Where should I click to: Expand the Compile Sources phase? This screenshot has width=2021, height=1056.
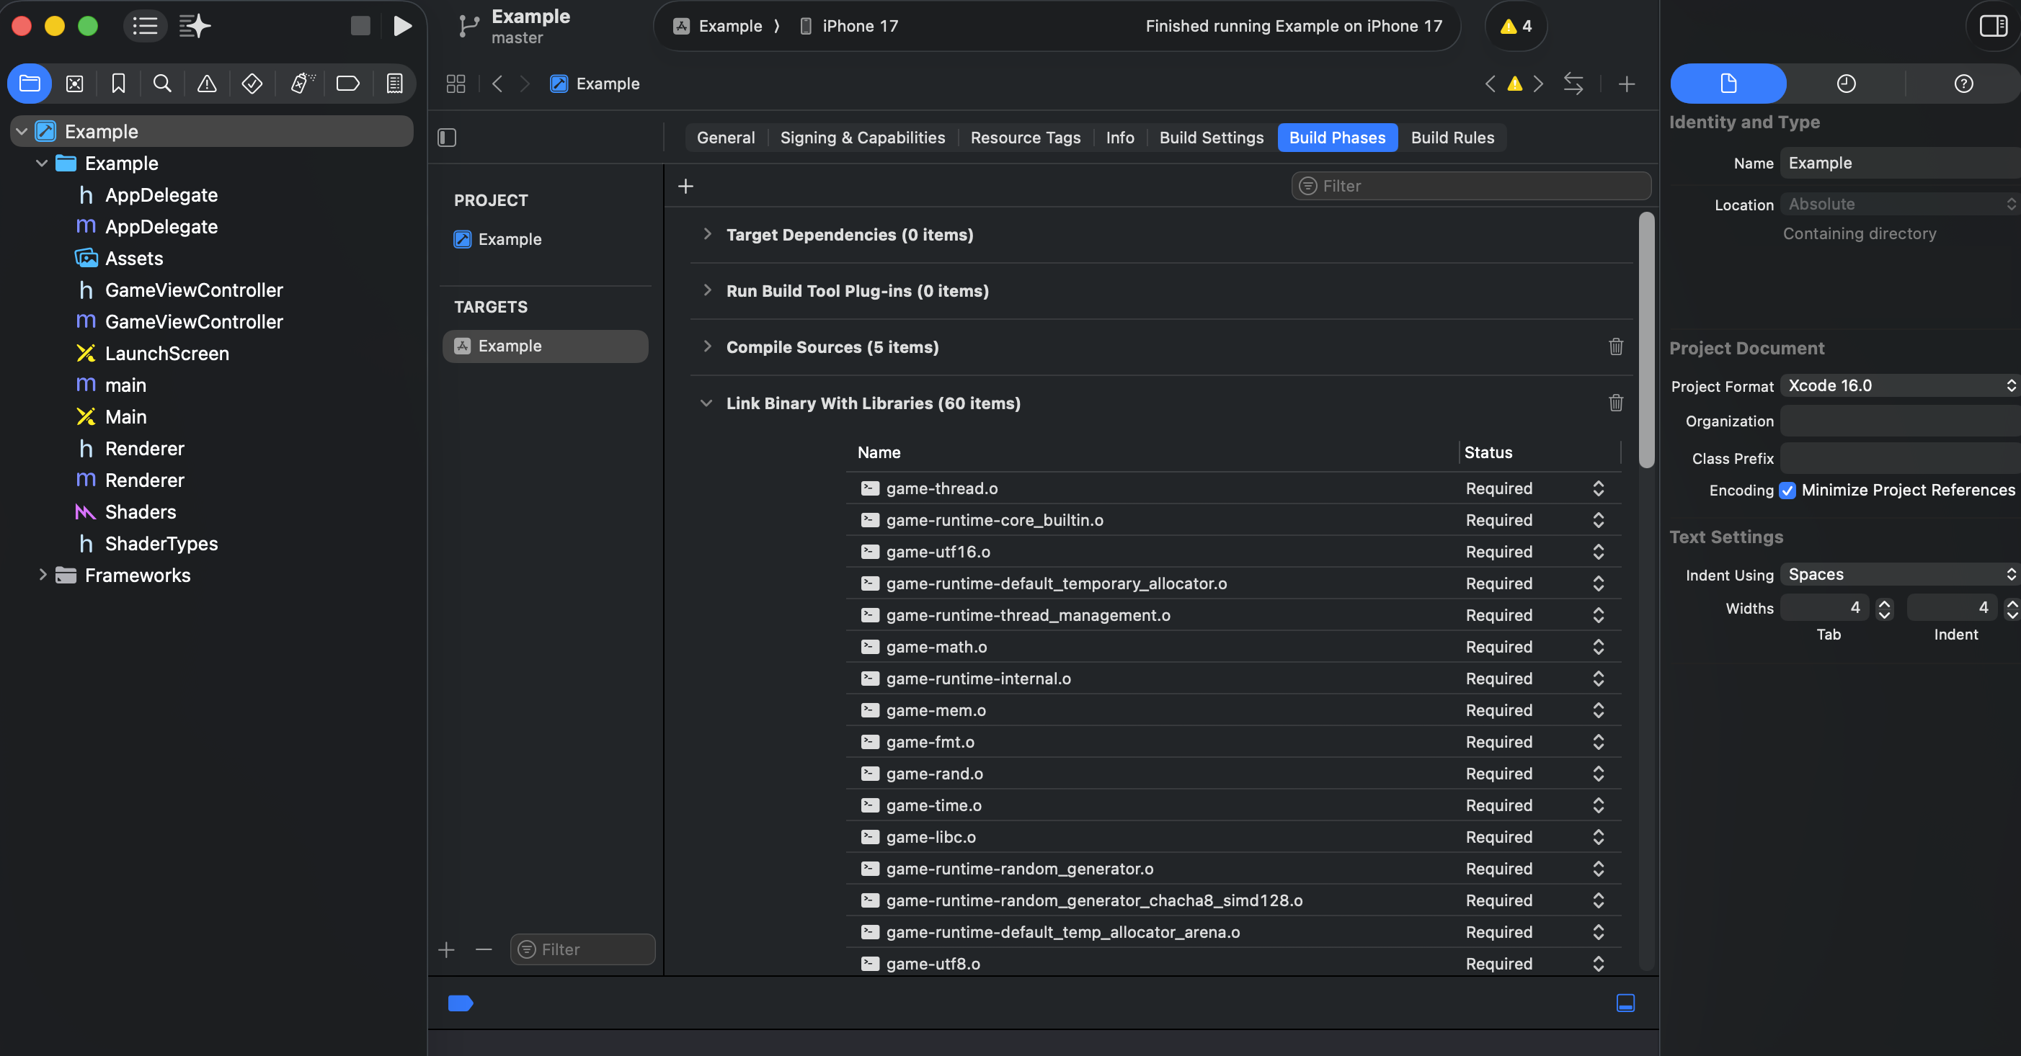pyautogui.click(x=707, y=346)
